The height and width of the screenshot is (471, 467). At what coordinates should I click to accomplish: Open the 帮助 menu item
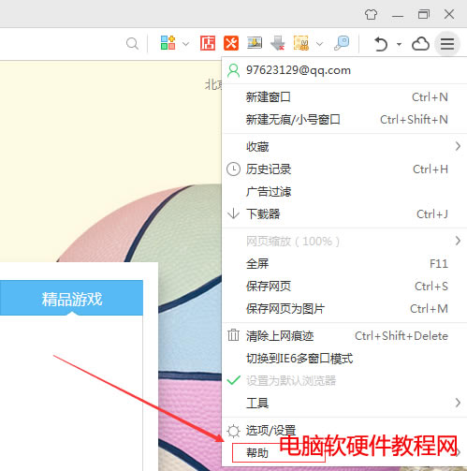[344, 452]
